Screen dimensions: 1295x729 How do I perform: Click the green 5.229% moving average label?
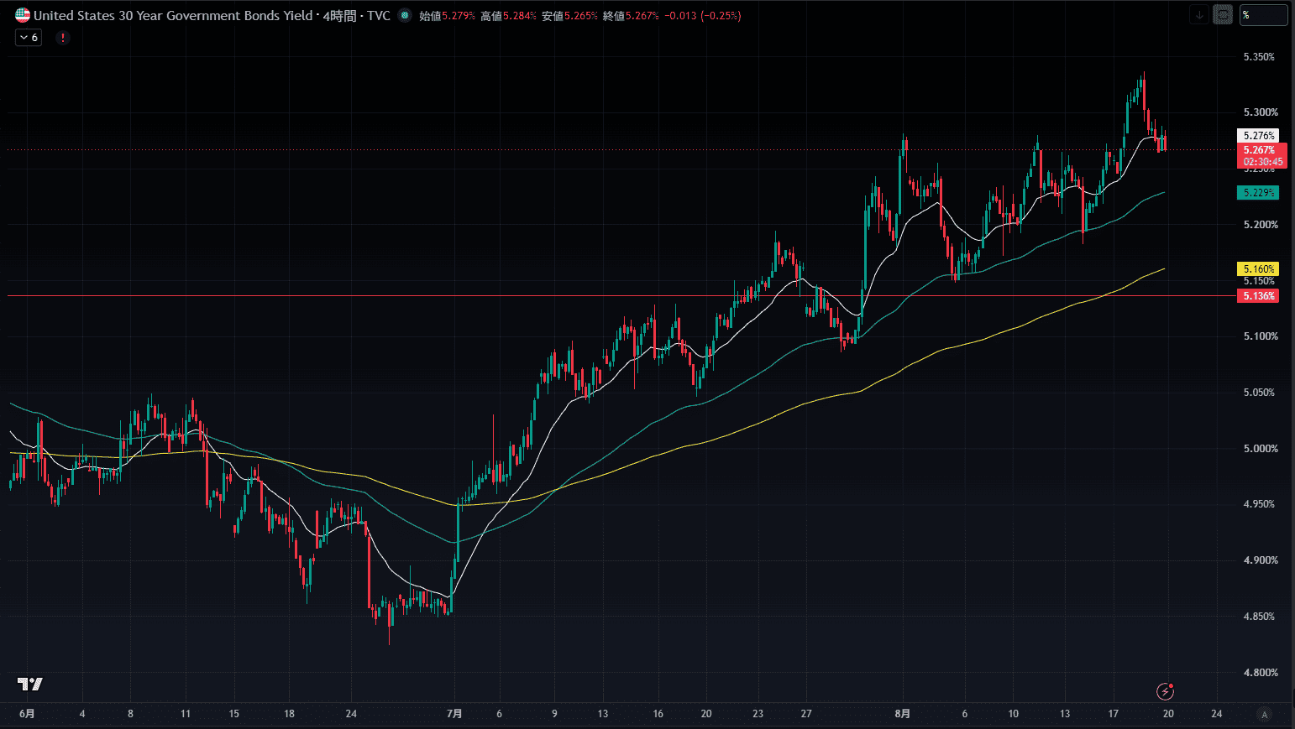(1258, 193)
